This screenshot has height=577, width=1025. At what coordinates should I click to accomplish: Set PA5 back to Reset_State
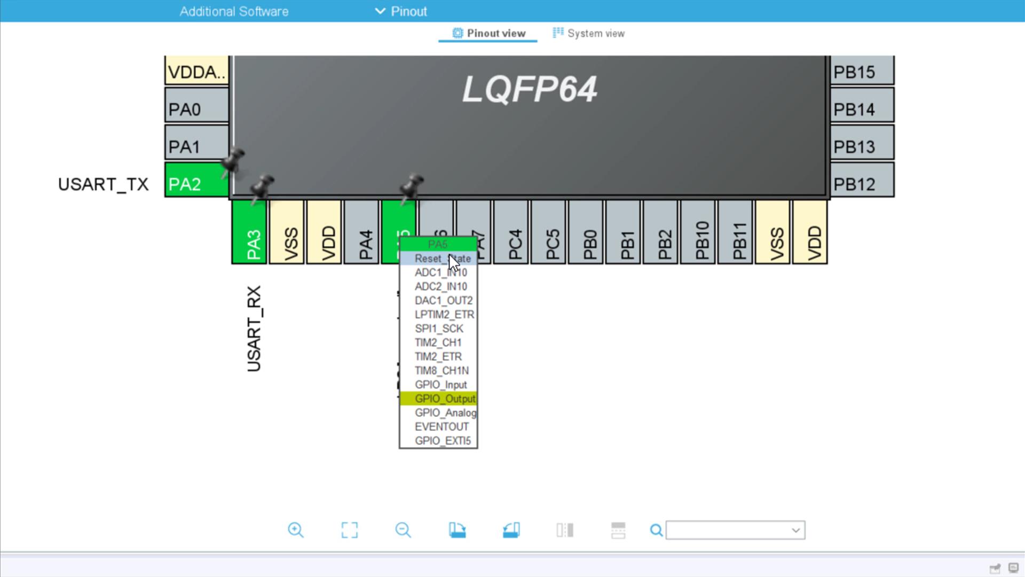point(443,259)
